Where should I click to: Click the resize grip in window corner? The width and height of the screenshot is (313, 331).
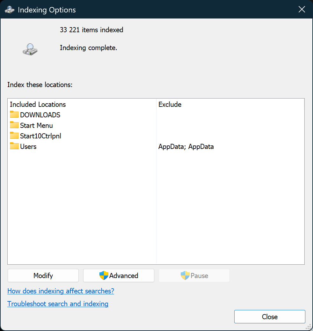pyautogui.click(x=308, y=327)
